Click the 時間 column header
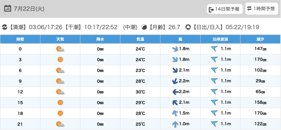281x130 pixels. (20, 39)
